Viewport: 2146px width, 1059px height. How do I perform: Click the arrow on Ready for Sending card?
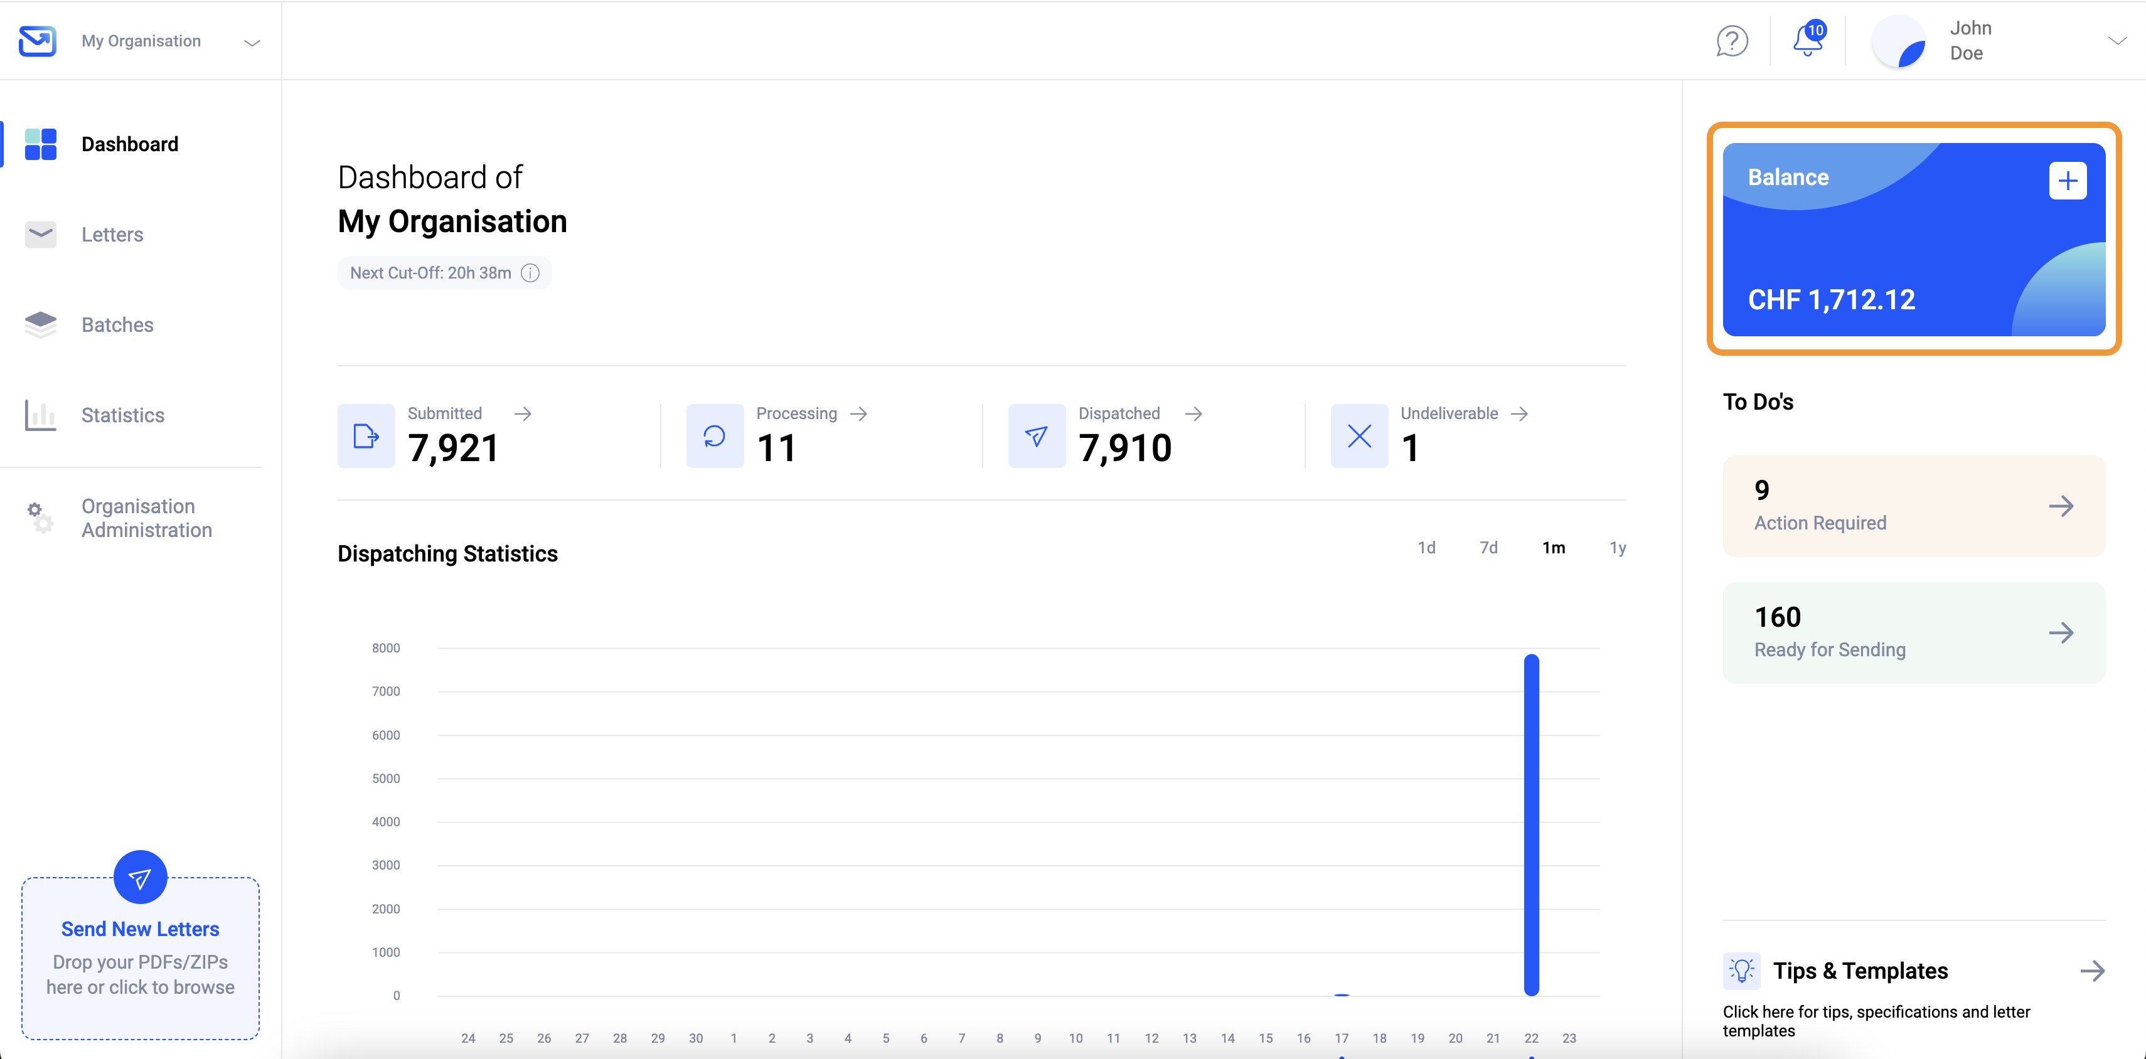click(2061, 632)
